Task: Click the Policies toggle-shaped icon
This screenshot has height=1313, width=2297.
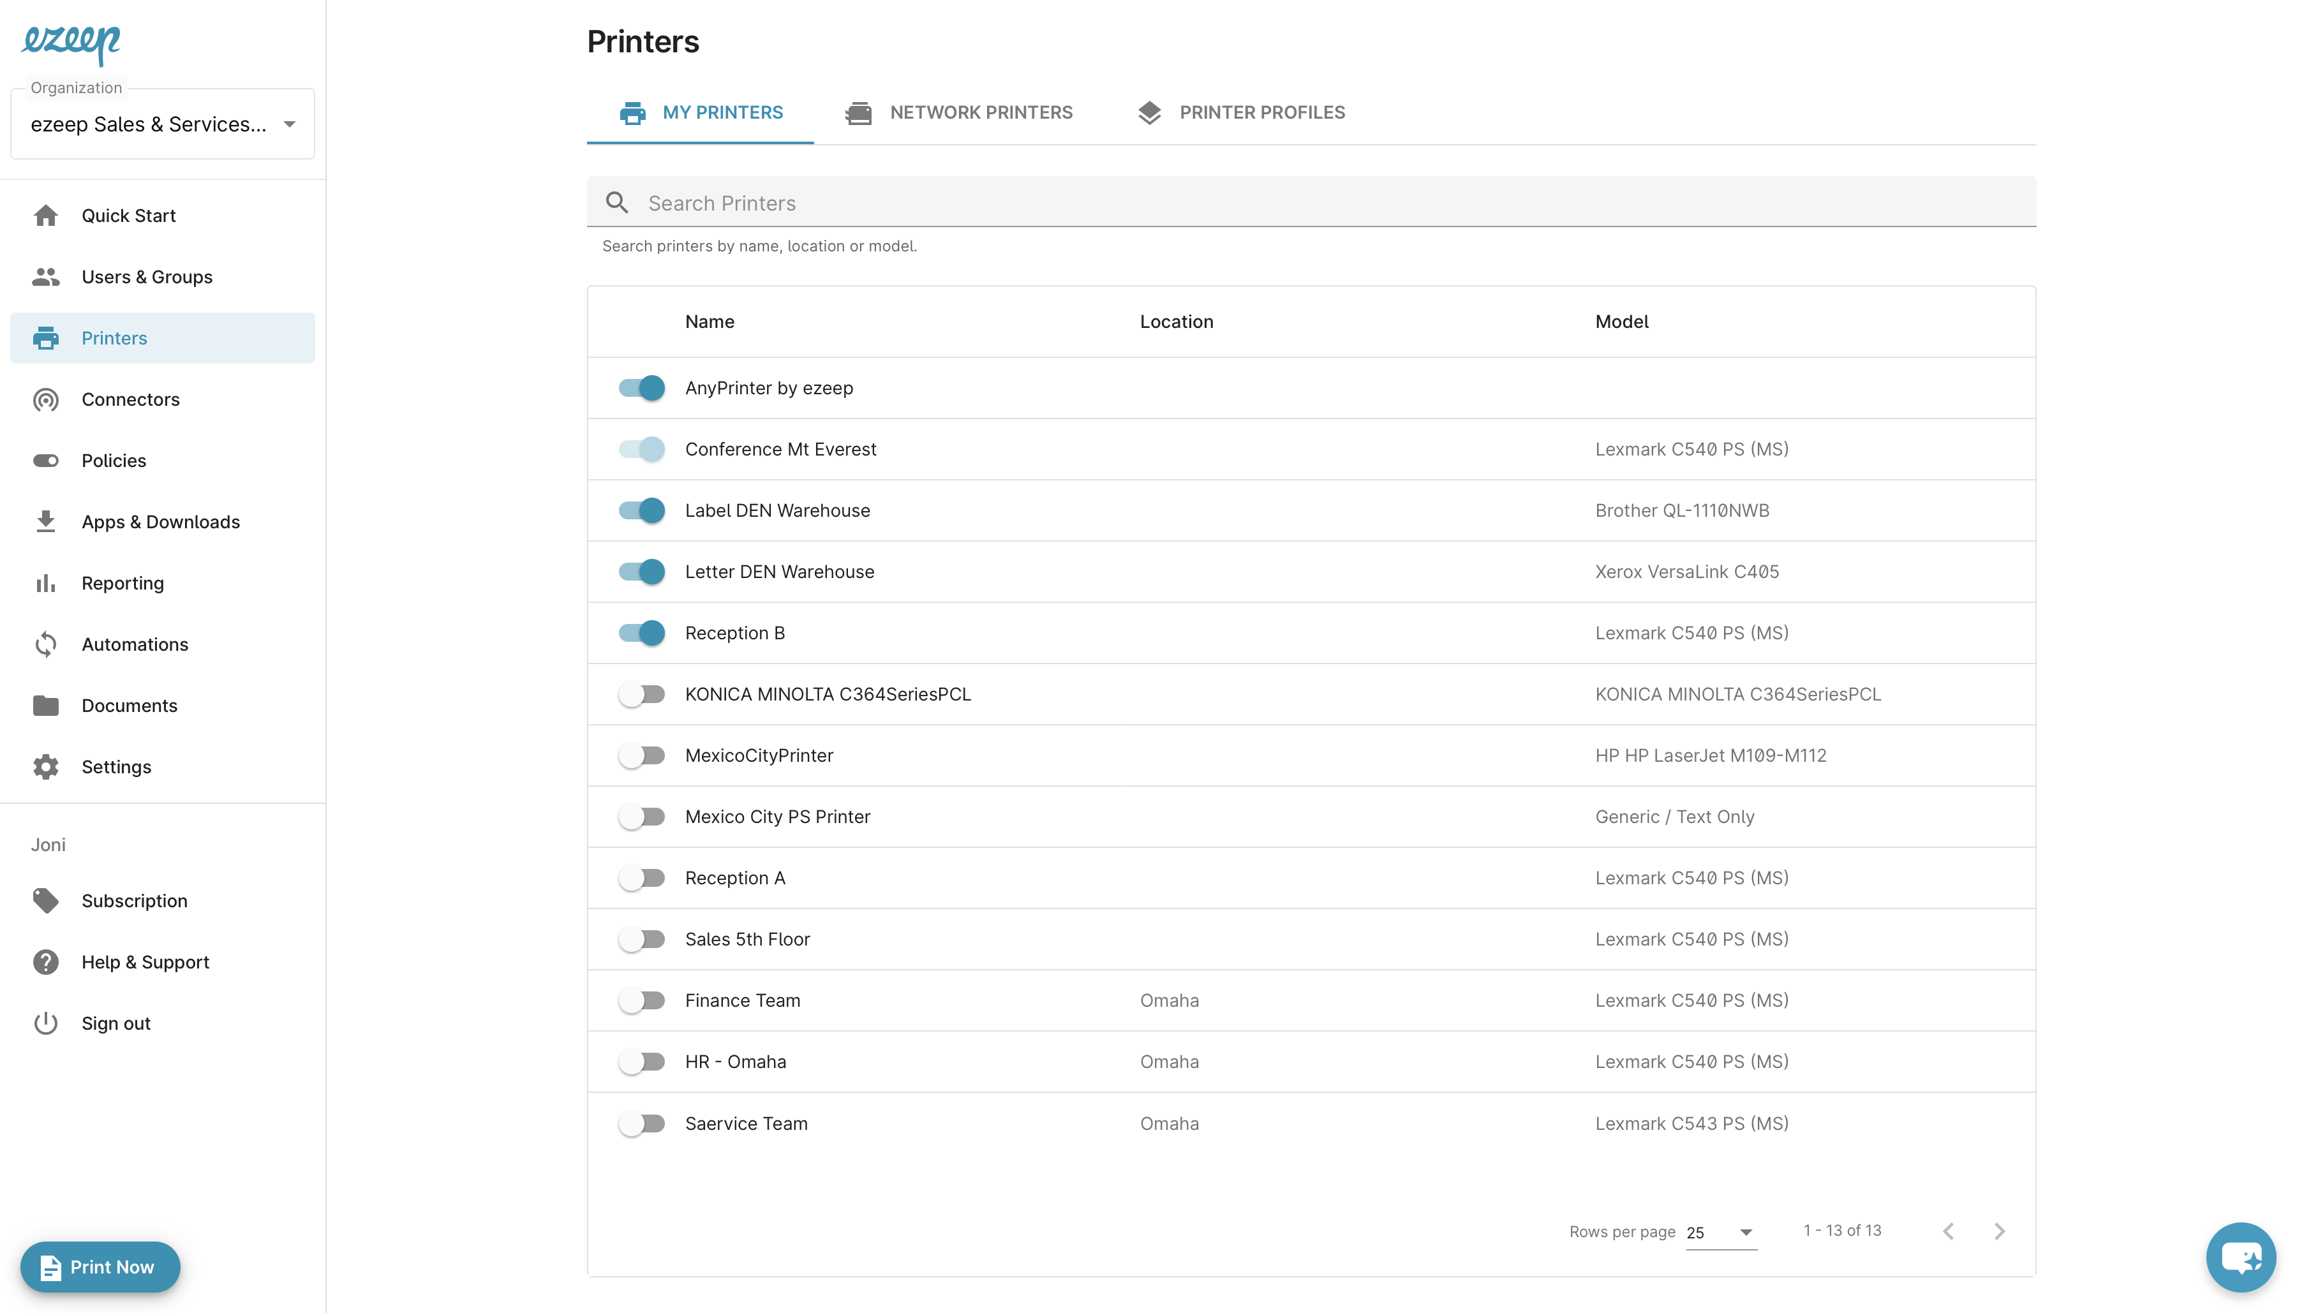Action: pyautogui.click(x=46, y=461)
